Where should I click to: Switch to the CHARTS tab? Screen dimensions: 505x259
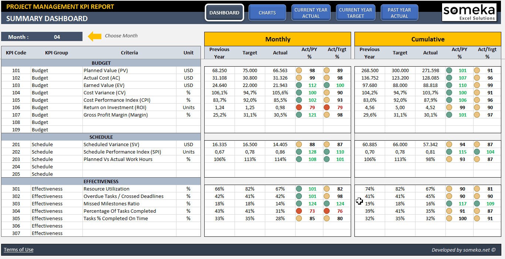click(267, 12)
